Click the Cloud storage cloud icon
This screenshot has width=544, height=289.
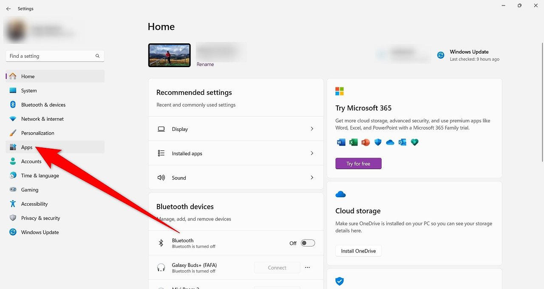pos(340,195)
